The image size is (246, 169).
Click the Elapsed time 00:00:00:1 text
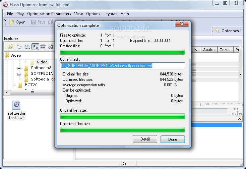click(150, 41)
